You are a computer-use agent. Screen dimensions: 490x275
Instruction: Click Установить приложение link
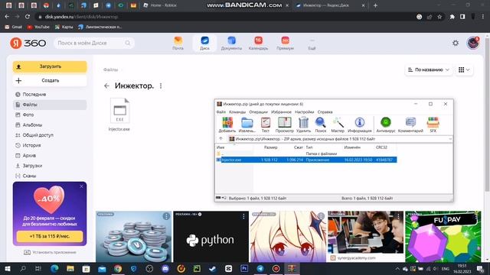50,252
